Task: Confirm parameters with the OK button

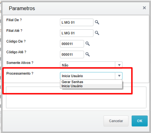Action: [x=140, y=121]
